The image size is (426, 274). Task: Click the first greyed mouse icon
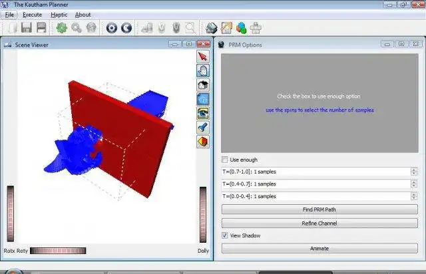click(x=162, y=28)
